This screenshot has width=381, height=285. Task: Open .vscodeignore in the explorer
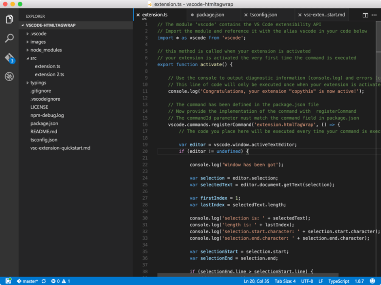pos(45,99)
